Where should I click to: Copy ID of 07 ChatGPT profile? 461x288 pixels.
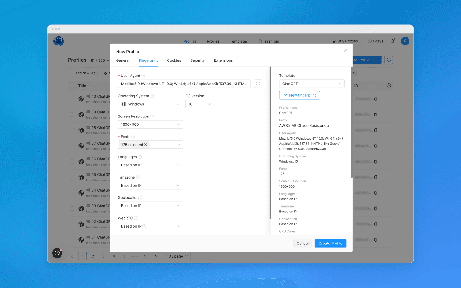pos(376,146)
